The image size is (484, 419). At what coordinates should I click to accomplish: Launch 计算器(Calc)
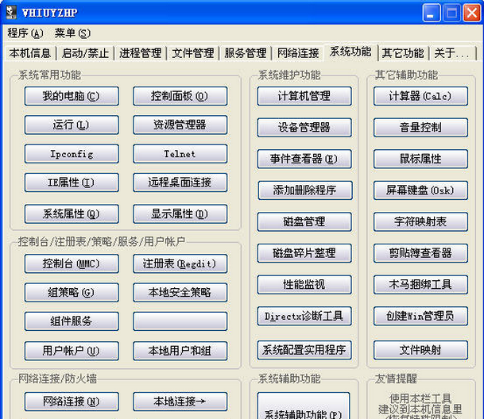420,96
